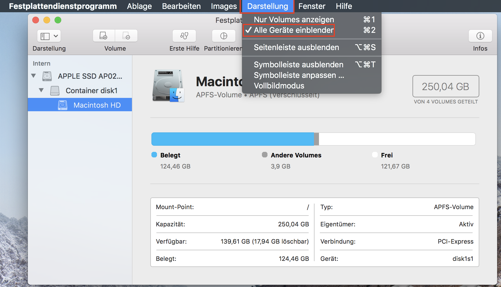Select Macintosh HD volume in sidebar
The width and height of the screenshot is (501, 287).
(97, 105)
